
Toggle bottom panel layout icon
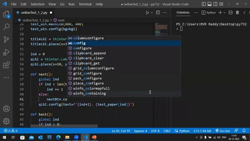(209, 4)
